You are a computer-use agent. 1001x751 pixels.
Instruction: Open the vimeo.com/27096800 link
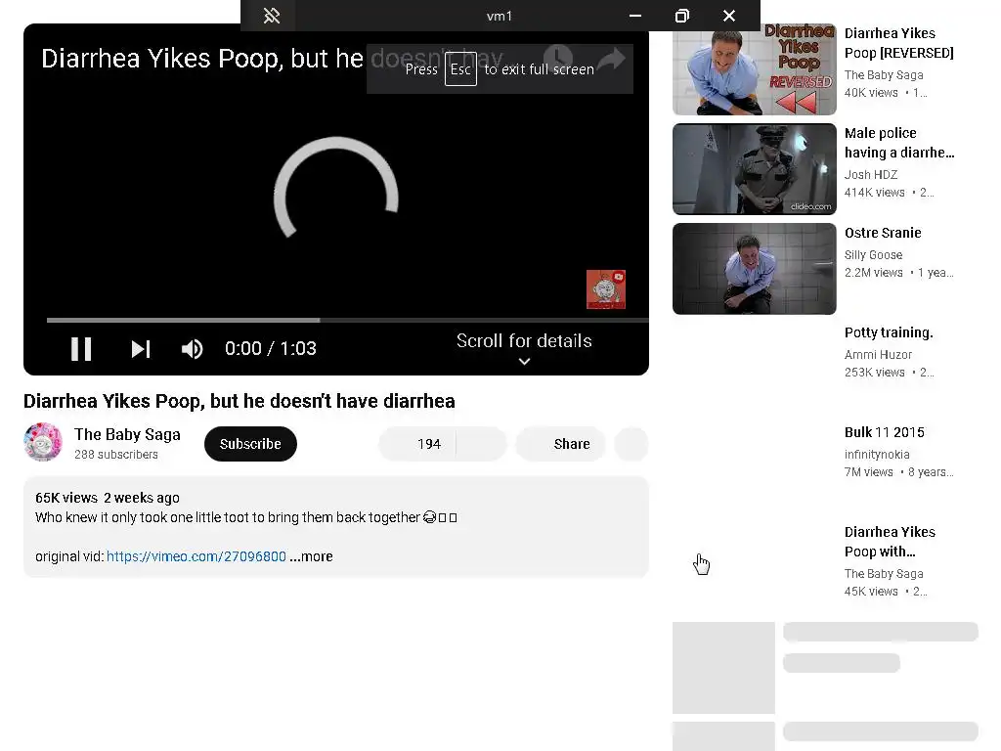coord(196,556)
